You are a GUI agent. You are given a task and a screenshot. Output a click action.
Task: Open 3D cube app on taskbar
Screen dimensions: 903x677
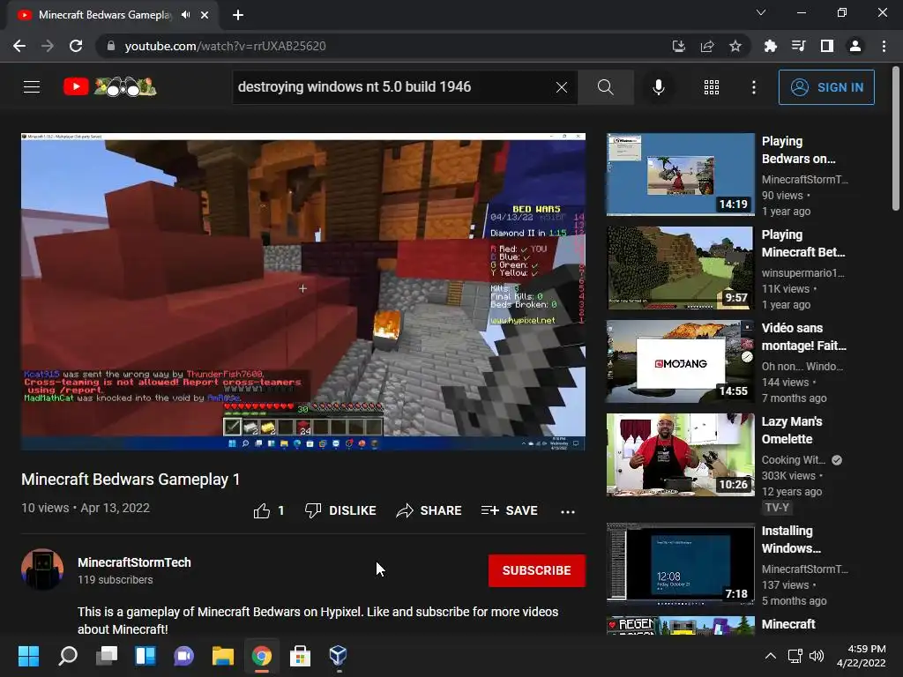338,656
